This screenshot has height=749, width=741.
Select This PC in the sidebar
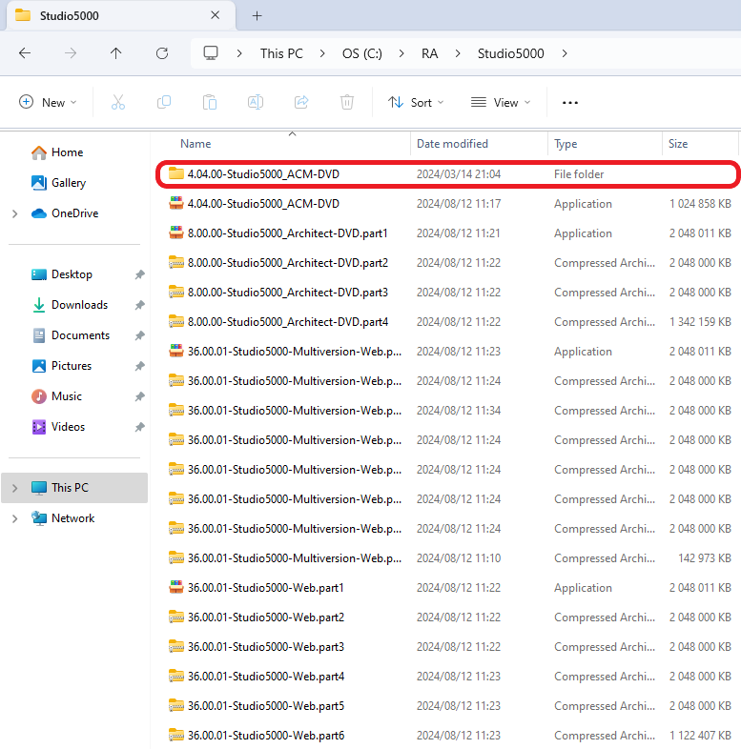(74, 488)
